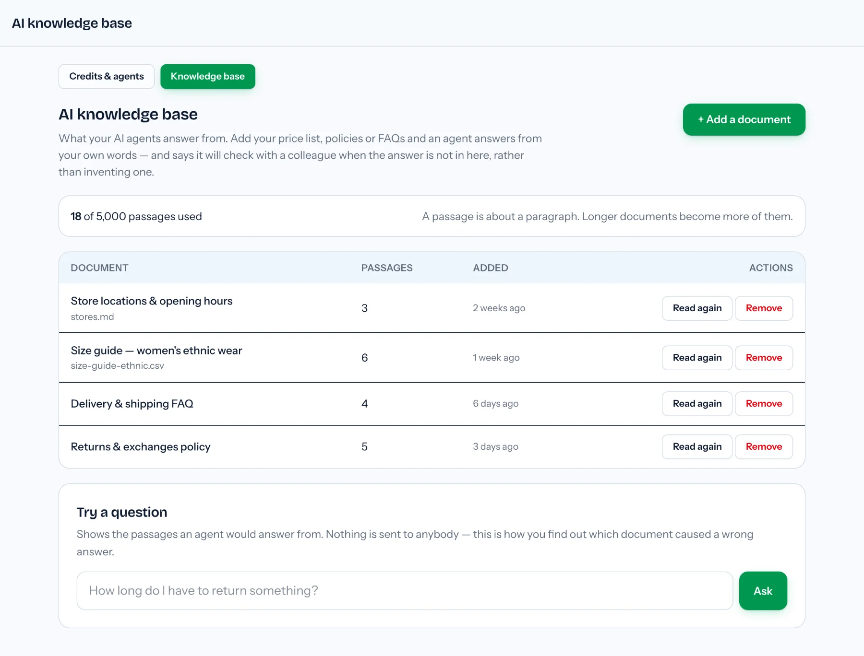Click the Delivery & shipping FAQ title
864x656 pixels.
pos(132,404)
